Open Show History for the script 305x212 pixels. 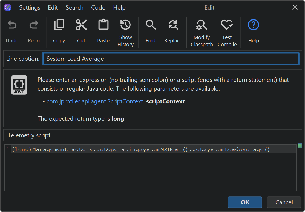[x=125, y=25]
